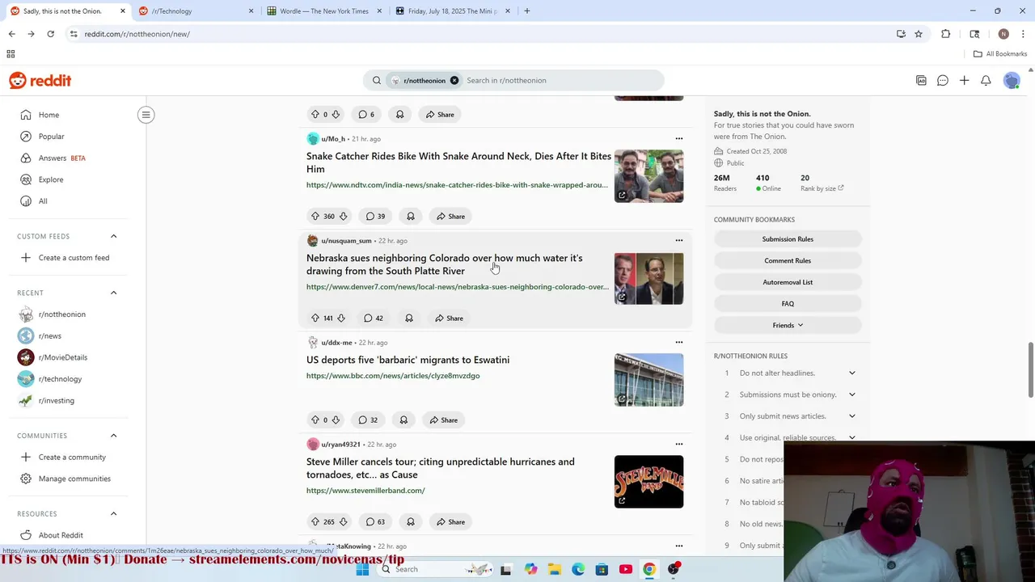Open overflow menu on Nebraska post
The width and height of the screenshot is (1035, 582).
click(x=679, y=240)
